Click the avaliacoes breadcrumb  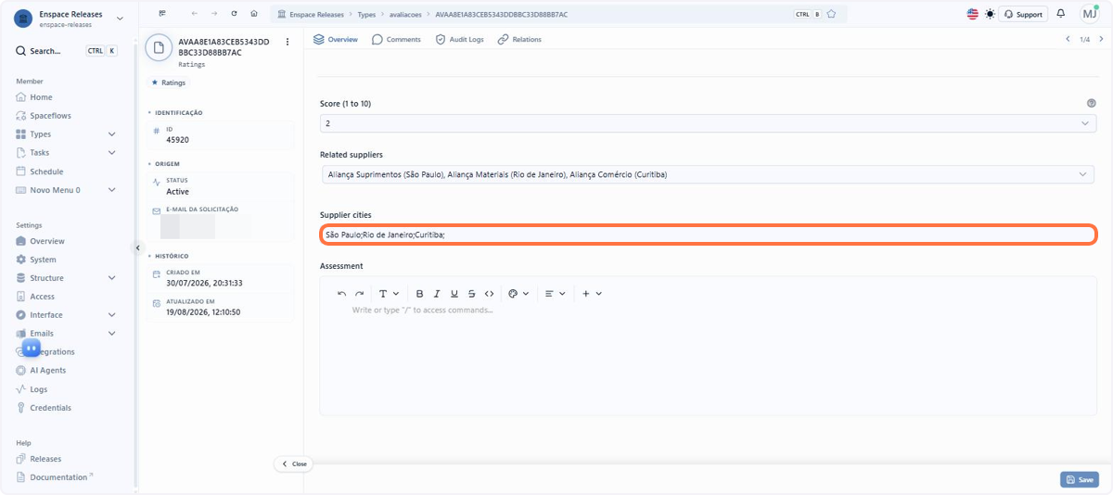click(406, 14)
